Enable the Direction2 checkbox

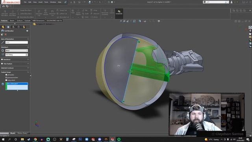[2, 60]
